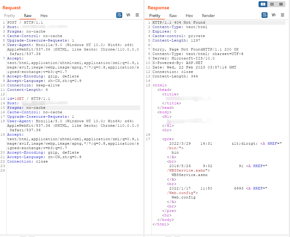Click 'X-Powered-By: ASP.NET' header
The width and height of the screenshot is (290, 237).
(x=178, y=63)
